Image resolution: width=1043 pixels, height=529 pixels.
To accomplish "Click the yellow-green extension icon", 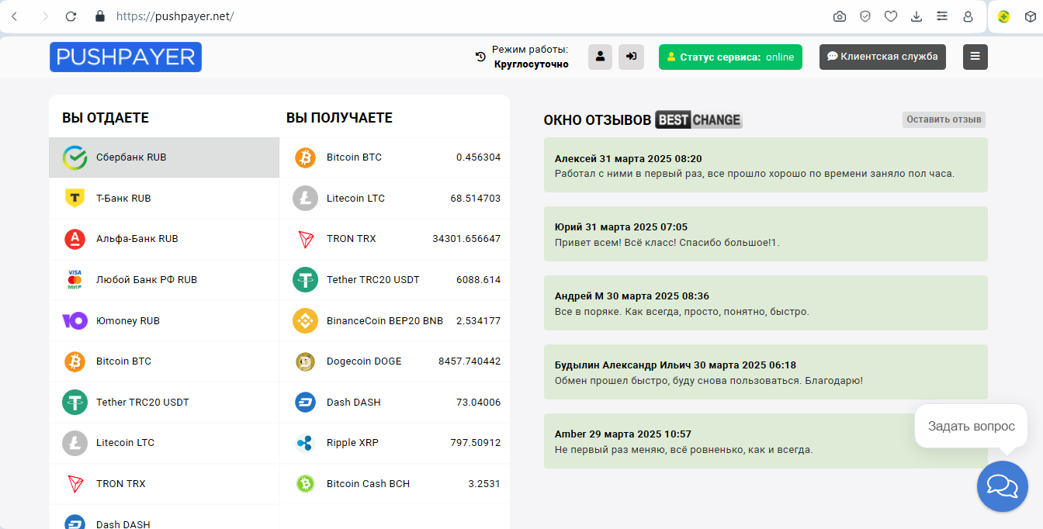I will [x=1003, y=16].
